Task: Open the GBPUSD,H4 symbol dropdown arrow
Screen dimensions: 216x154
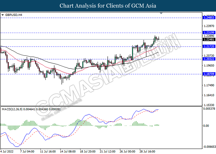Action: [x=2, y=15]
